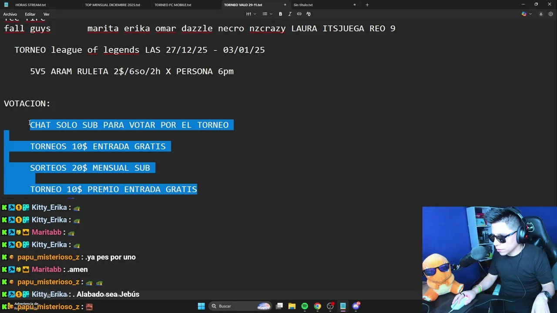Click 'TORNEOS 10$ ENTRADA GRATIS' line

coord(98,147)
